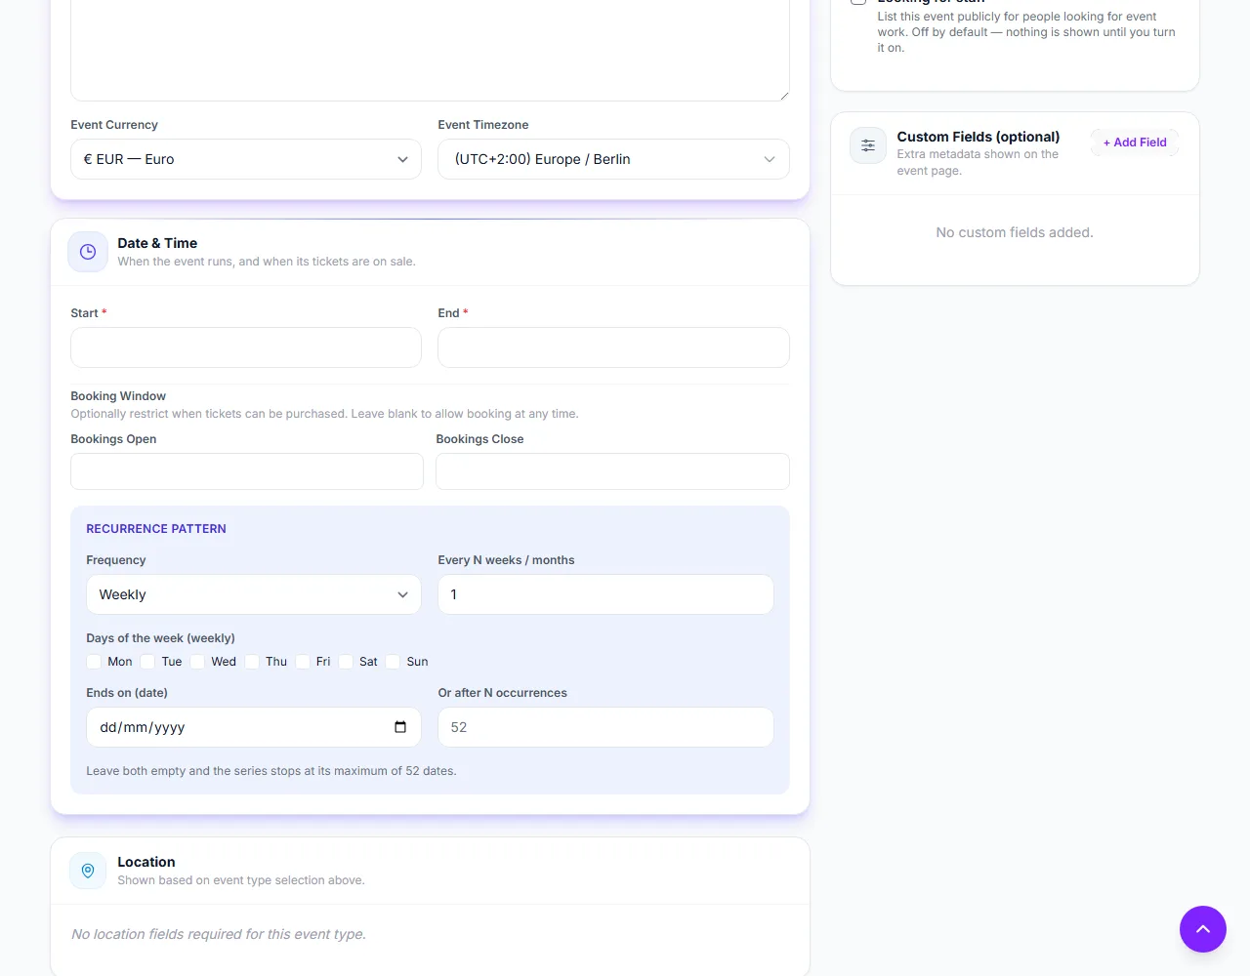Tick the Thu weekday checkbox
Screen dimensions: 1250x976
252,662
